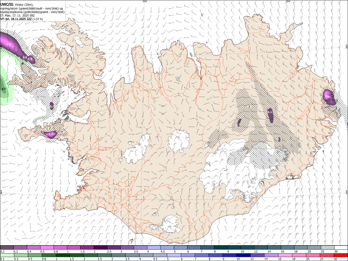Pick the top-row legend swatch labeled 8
Image resolution: width=348 pixels, height=261 pixels.
pyautogui.click(x=220, y=248)
